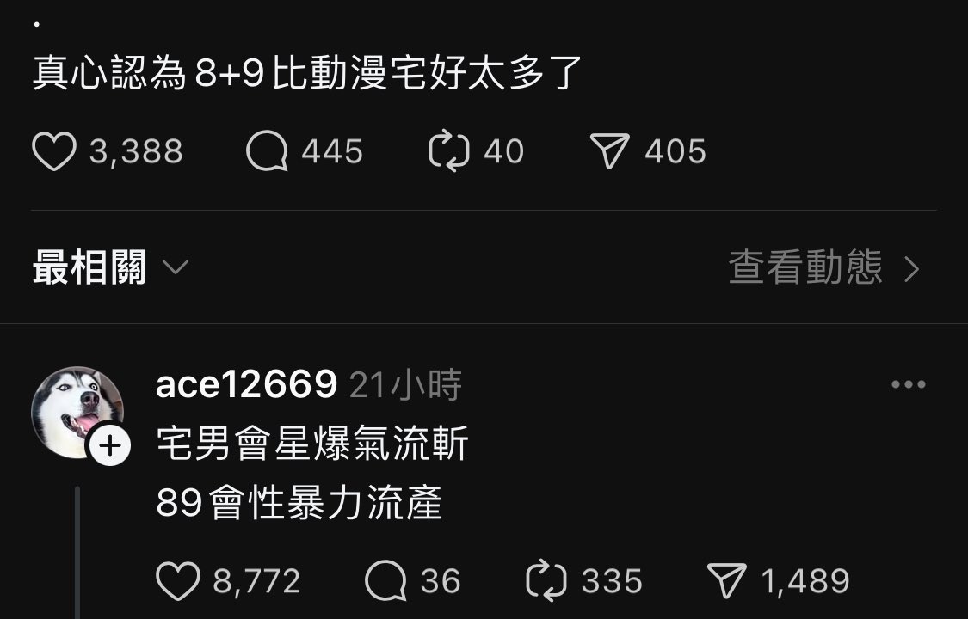Repost ace12669's reply with 335 reposts
The height and width of the screenshot is (619, 968).
(x=546, y=581)
